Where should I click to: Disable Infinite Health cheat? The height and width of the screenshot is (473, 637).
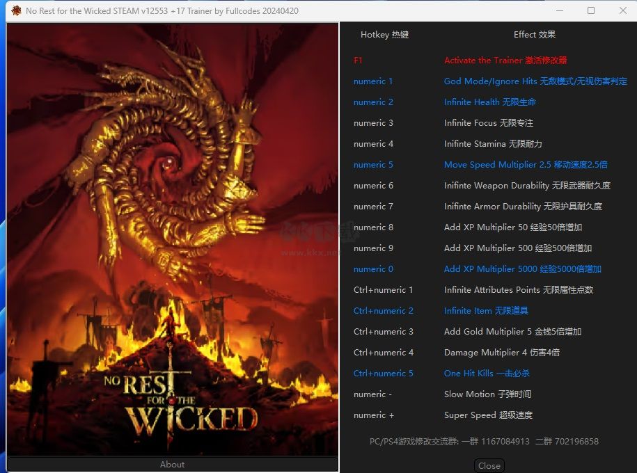point(489,102)
